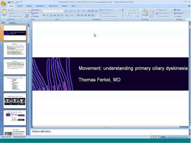Decrease list indent level
The height and width of the screenshot is (143, 191).
[x=89, y=11]
